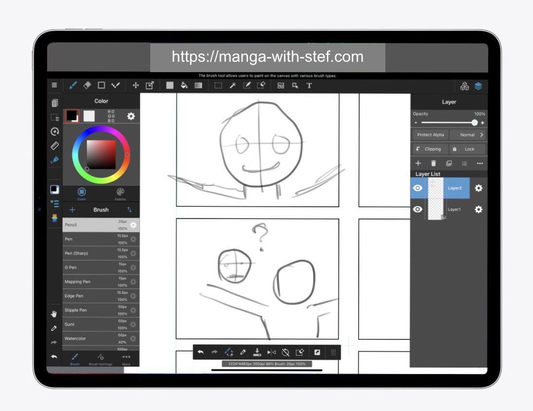Add a new layer with the plus button
This screenshot has height=411, width=533.
[x=418, y=163]
